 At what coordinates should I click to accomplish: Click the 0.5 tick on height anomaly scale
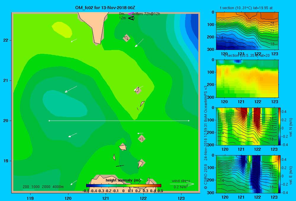coord(160,191)
